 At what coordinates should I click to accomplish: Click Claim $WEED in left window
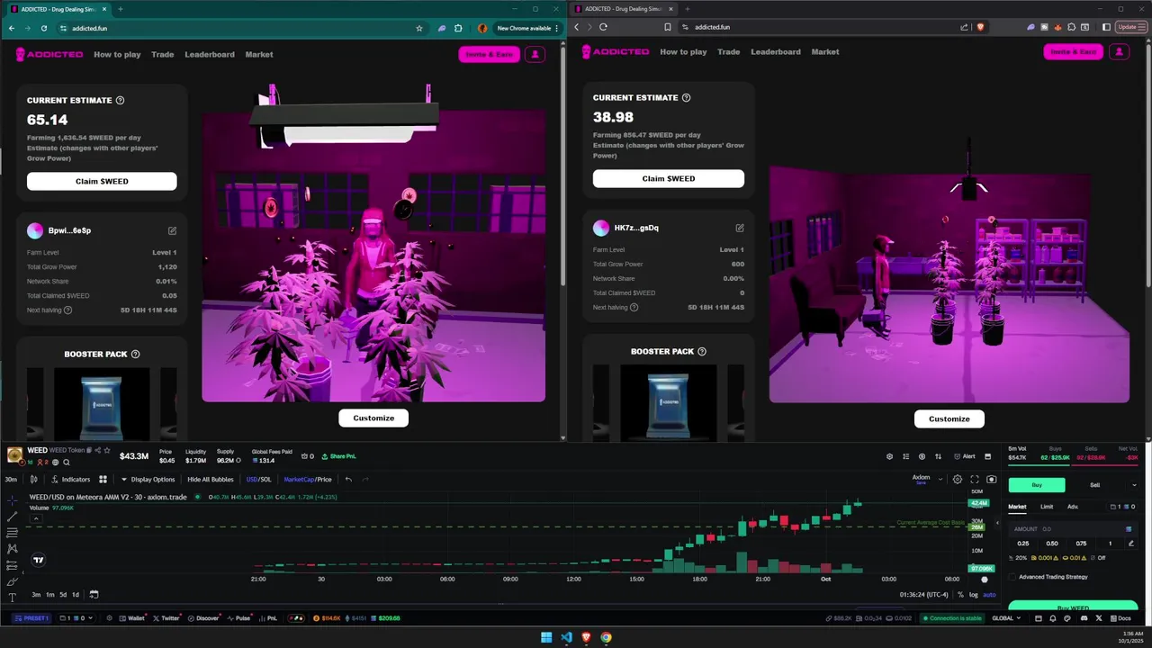click(x=102, y=181)
